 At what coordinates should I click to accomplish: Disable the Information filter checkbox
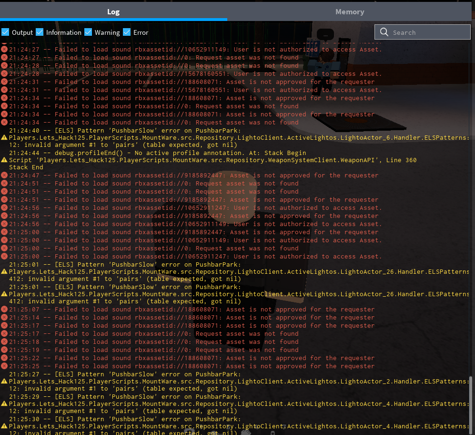click(x=40, y=32)
